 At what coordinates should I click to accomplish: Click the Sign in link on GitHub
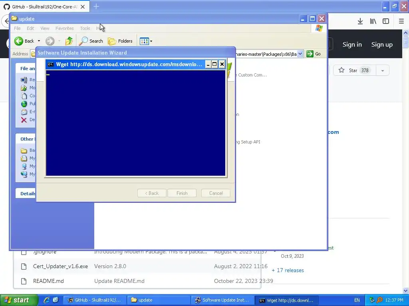coord(352,45)
